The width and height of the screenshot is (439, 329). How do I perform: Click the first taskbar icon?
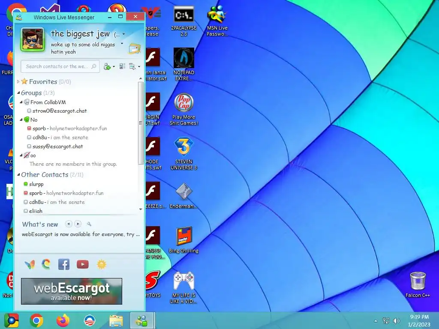point(12,320)
